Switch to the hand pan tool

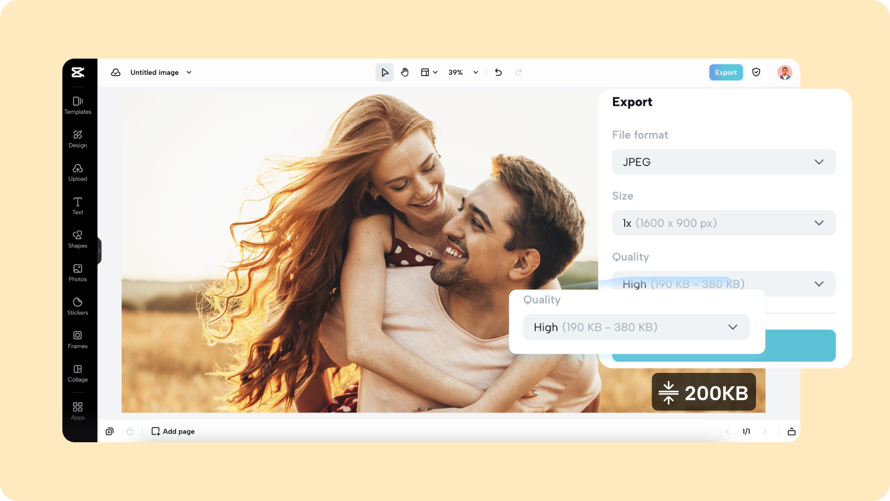pyautogui.click(x=405, y=72)
